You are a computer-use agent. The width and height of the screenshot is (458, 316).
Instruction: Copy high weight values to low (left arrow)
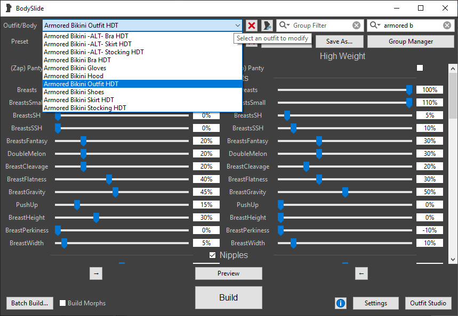[361, 273]
